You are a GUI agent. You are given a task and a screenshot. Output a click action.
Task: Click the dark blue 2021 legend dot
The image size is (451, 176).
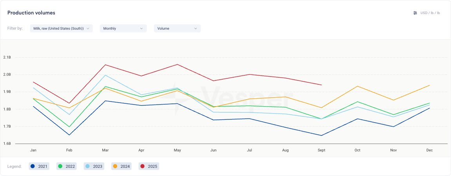[33, 167]
